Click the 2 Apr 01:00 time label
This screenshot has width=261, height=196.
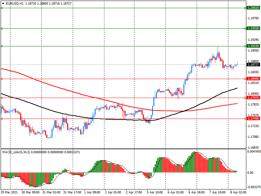click(113, 192)
